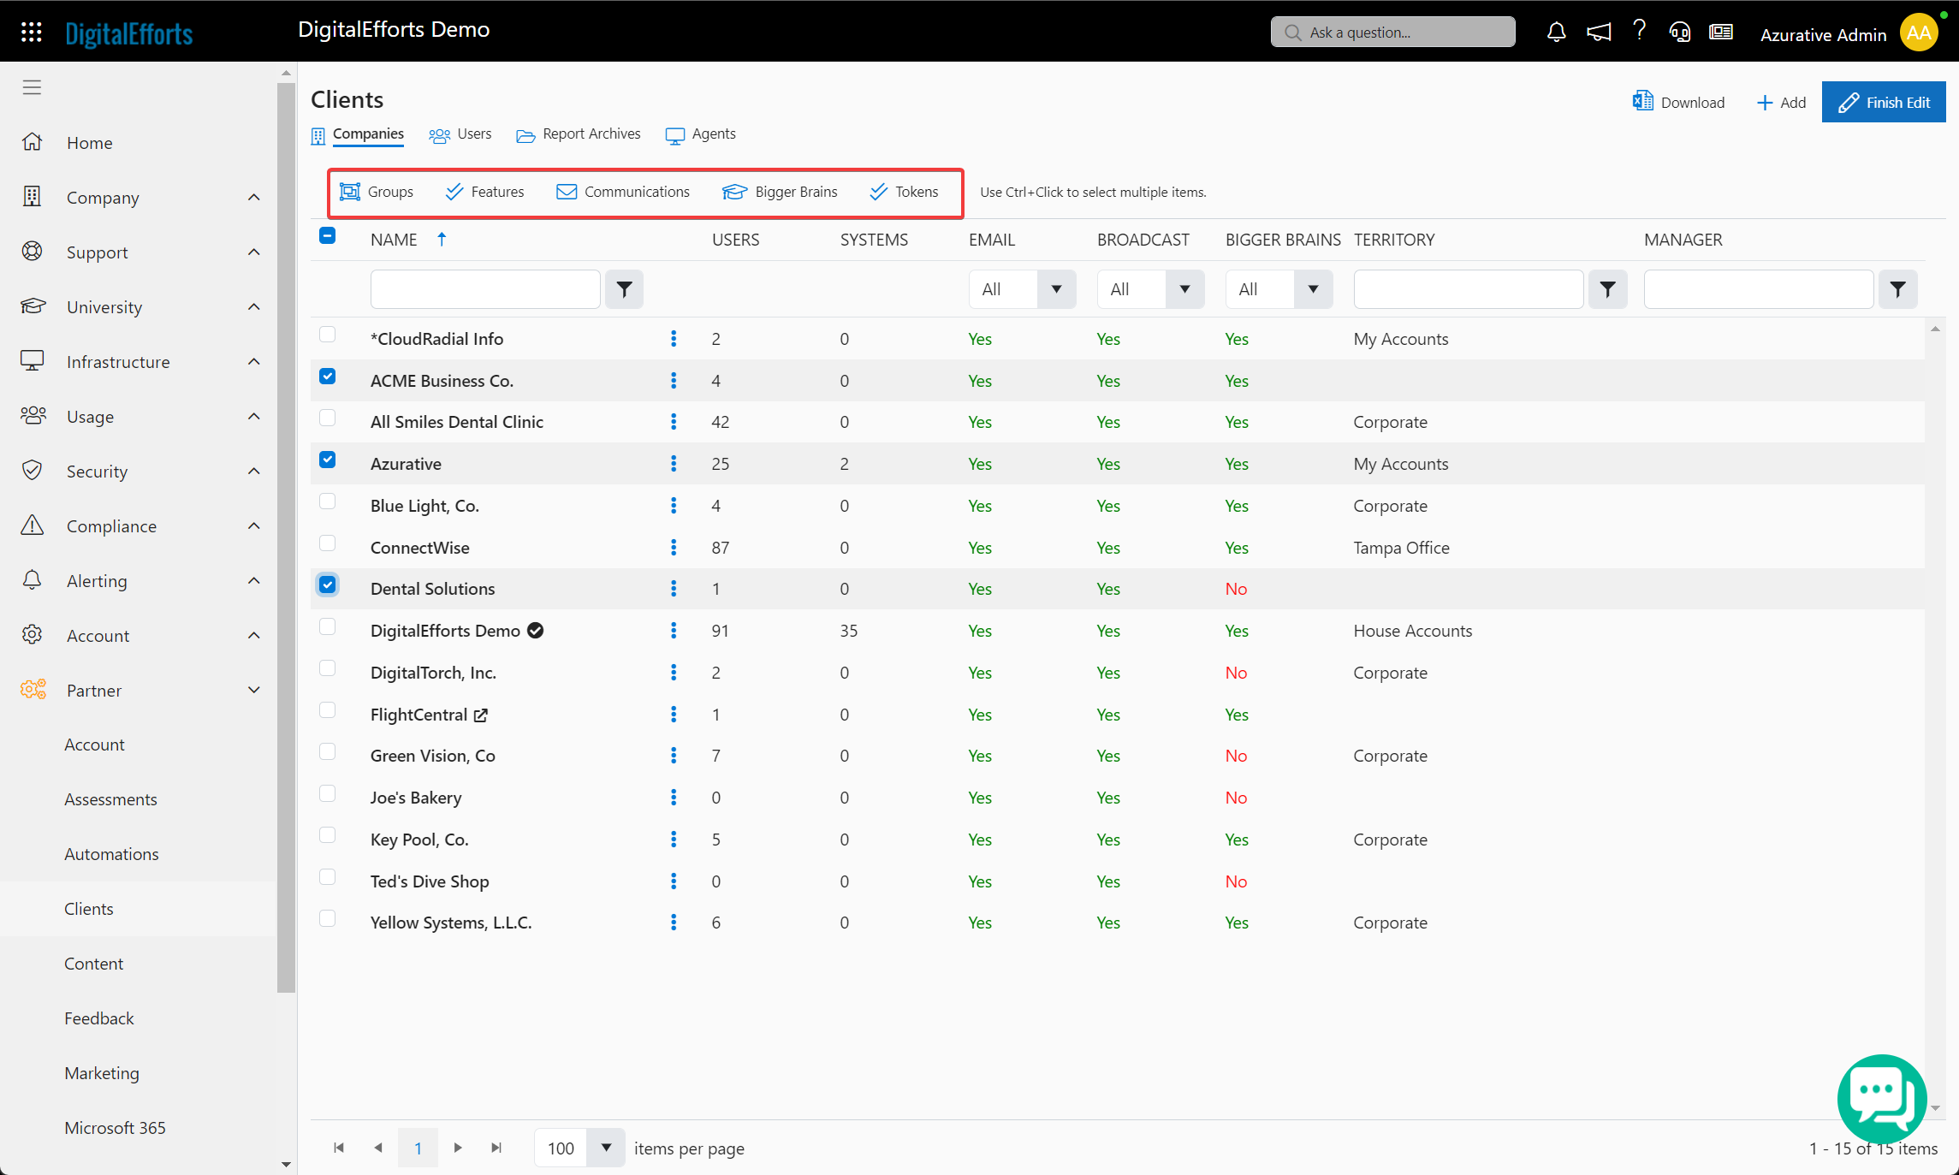
Task: Click the Tokens bulk action button
Action: tap(904, 192)
